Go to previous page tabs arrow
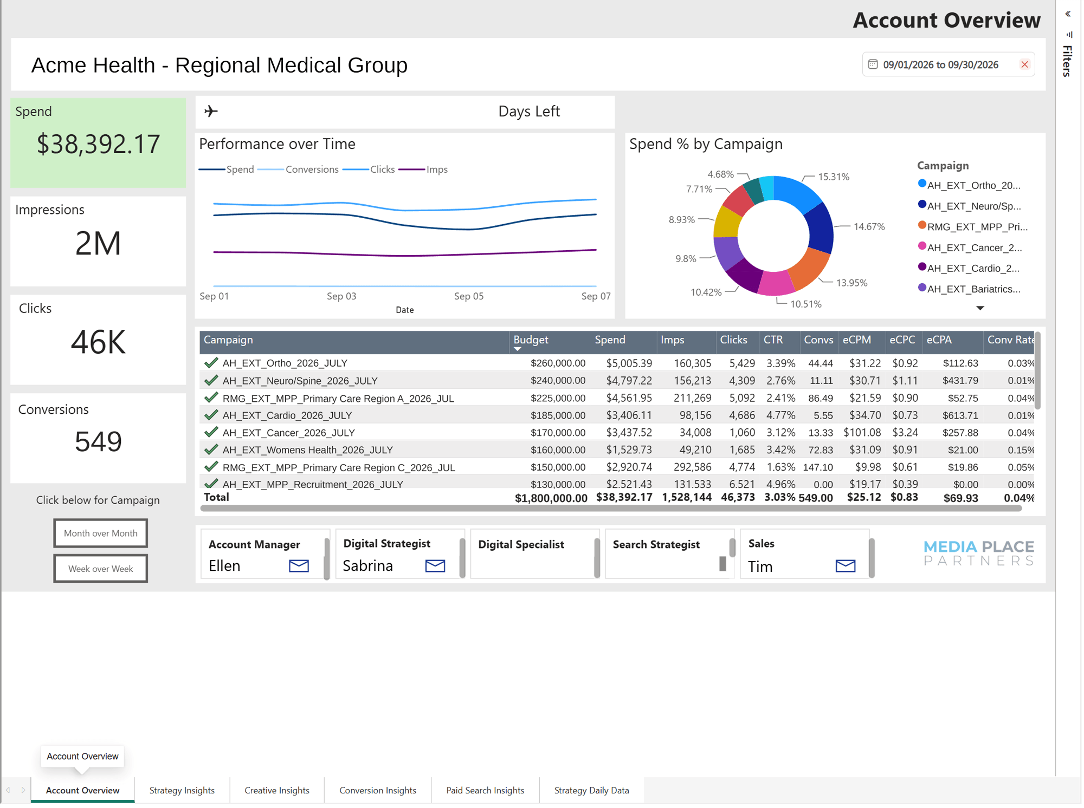Screen dimensions: 1084x808 (8, 790)
